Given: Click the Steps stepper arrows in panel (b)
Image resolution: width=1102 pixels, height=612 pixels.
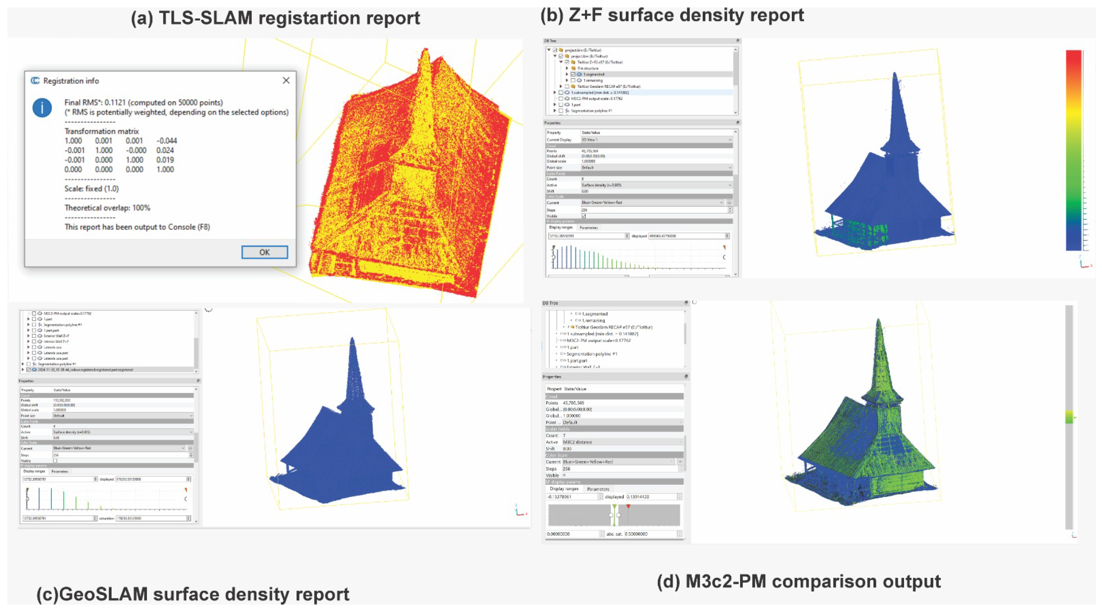Looking at the screenshot, I should tap(730, 210).
